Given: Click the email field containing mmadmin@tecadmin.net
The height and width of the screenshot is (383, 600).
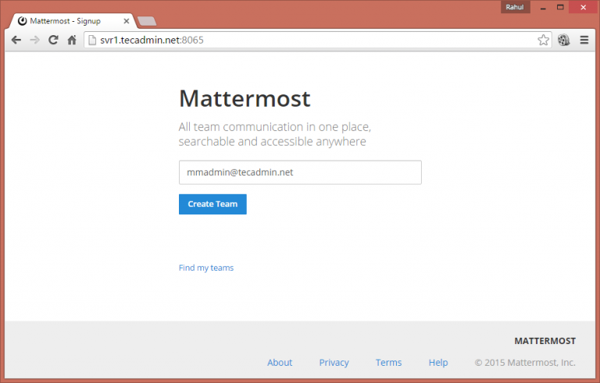Looking at the screenshot, I should (x=300, y=172).
